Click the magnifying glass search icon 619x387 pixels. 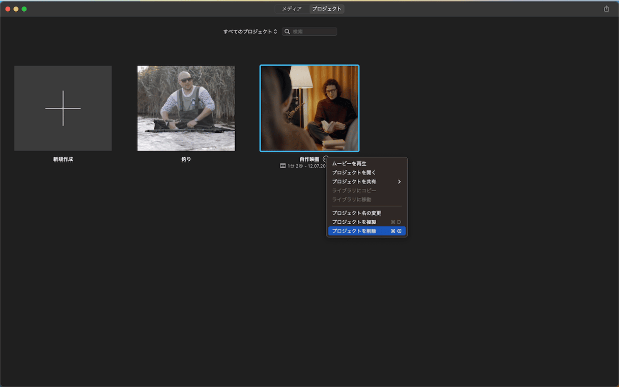pyautogui.click(x=288, y=32)
